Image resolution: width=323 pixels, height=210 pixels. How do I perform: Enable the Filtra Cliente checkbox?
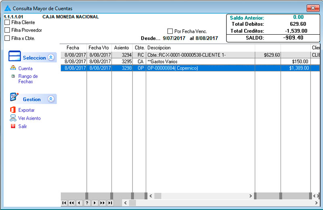[x=7, y=23]
